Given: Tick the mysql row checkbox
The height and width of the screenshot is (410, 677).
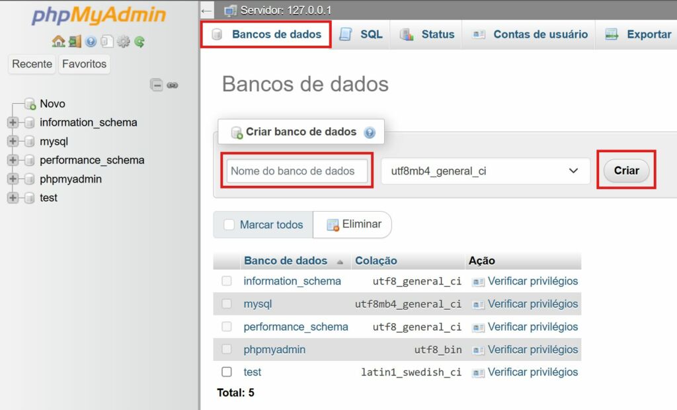Looking at the screenshot, I should [227, 304].
